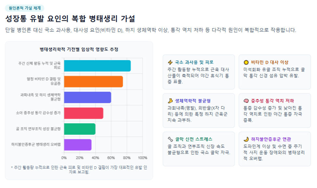Open the 비타민 D 대사 이상 card heading
317x188 pixels.
(270, 62)
